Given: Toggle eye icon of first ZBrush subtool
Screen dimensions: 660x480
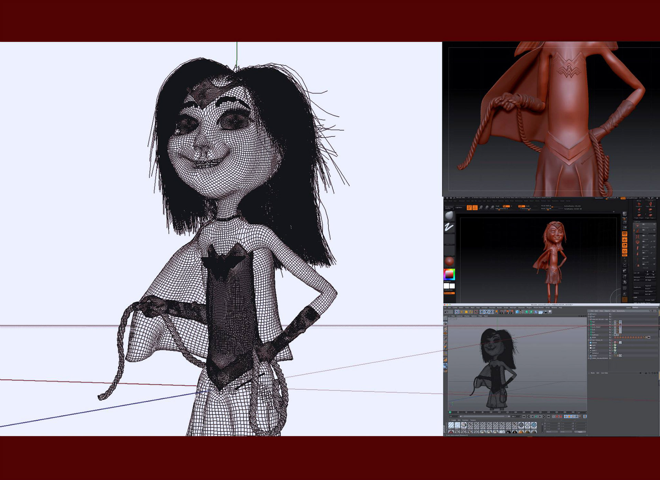Looking at the screenshot, I should (x=654, y=224).
